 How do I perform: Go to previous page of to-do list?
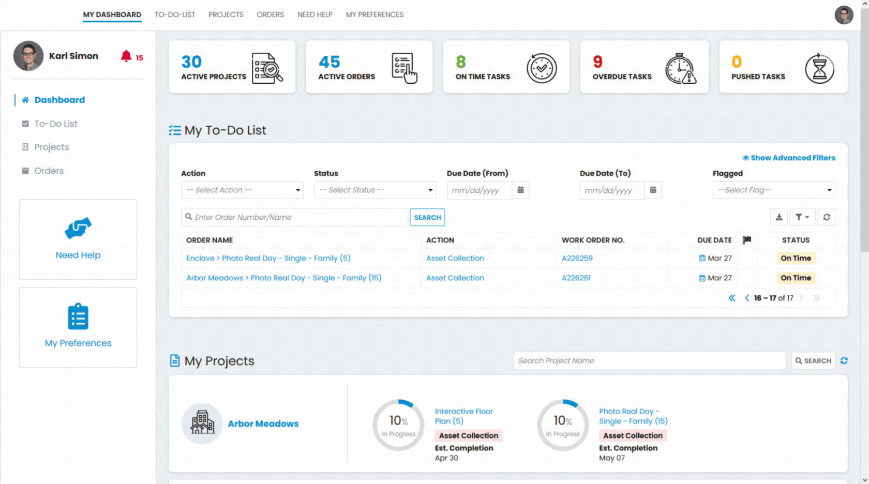click(x=747, y=298)
